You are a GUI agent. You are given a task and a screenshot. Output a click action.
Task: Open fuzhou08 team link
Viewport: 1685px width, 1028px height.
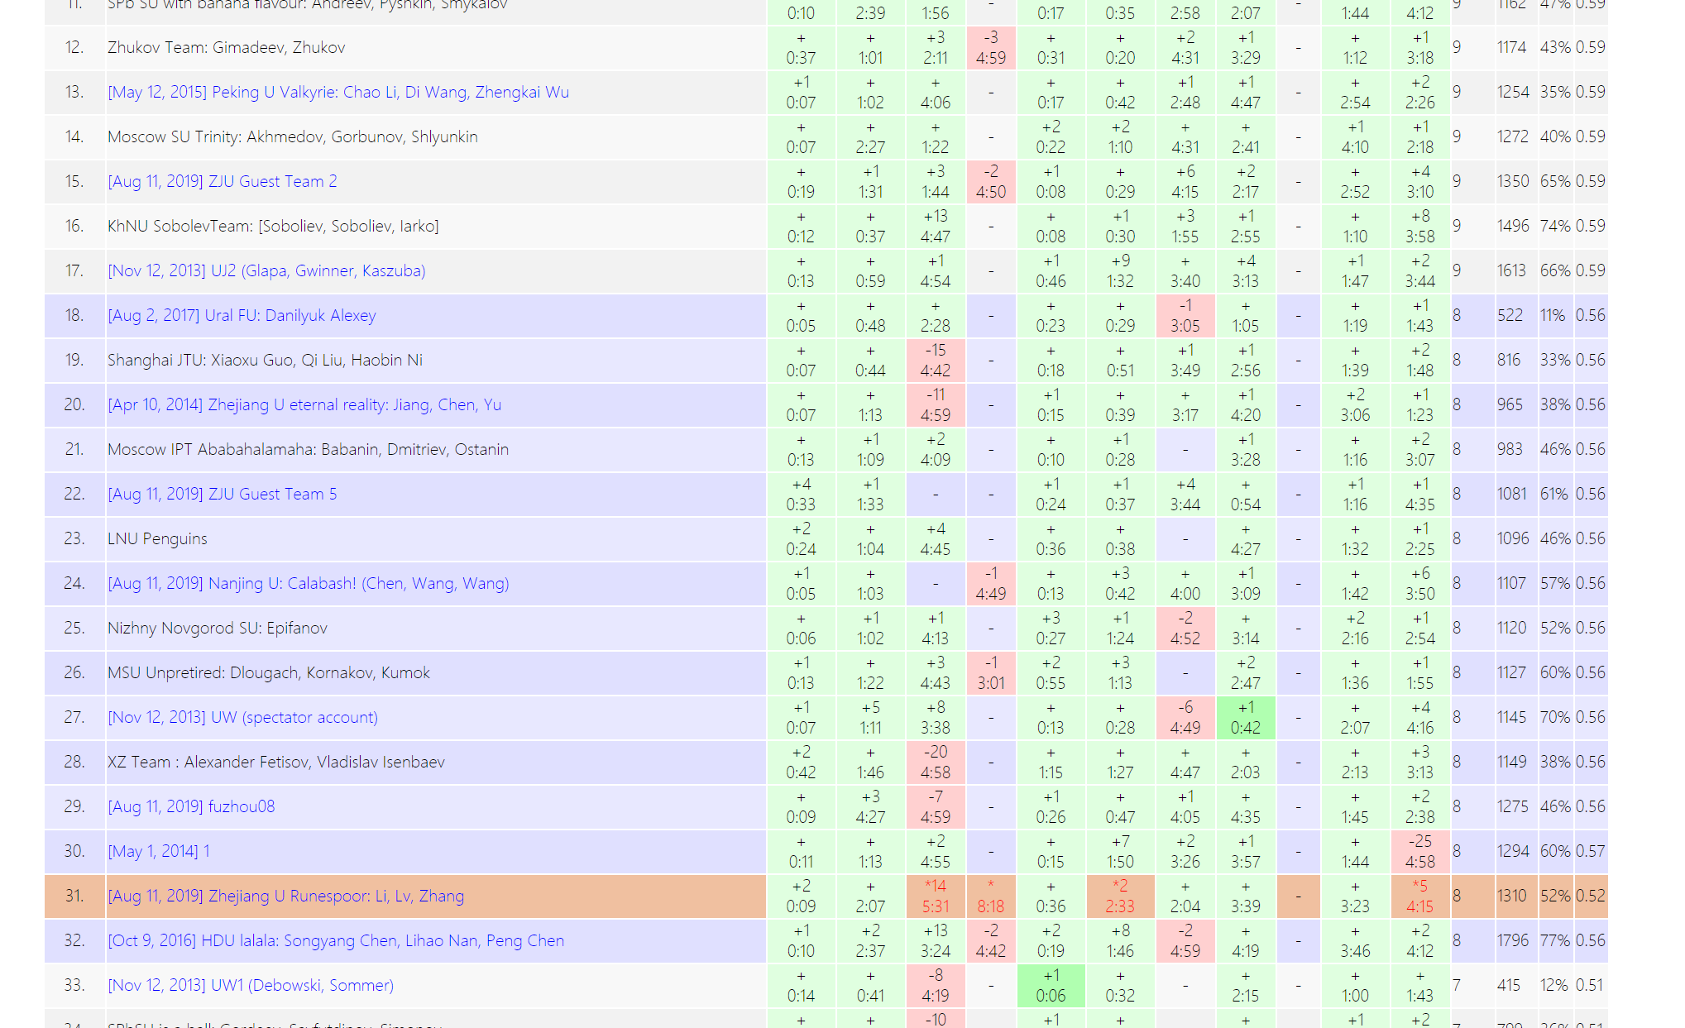191,806
